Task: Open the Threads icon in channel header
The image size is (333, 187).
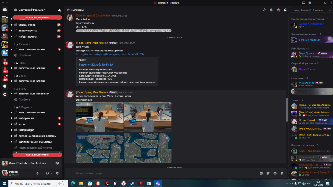Action: [x=264, y=10]
